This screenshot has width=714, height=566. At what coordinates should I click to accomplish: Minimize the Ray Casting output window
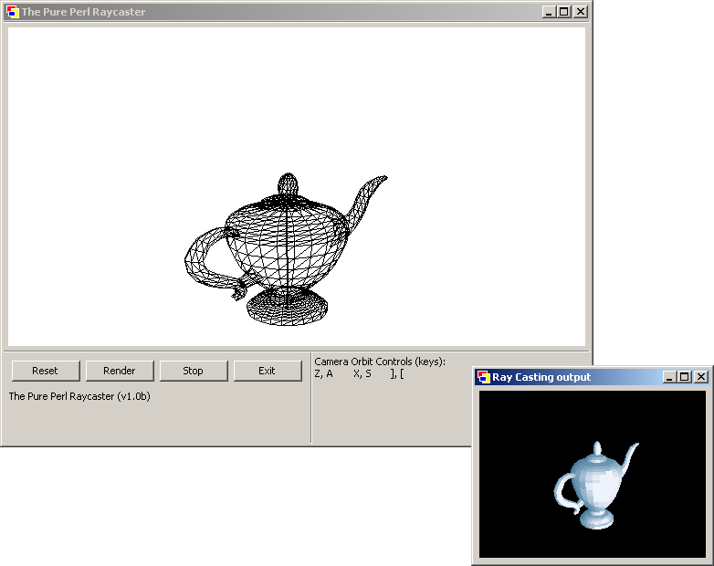(x=669, y=377)
